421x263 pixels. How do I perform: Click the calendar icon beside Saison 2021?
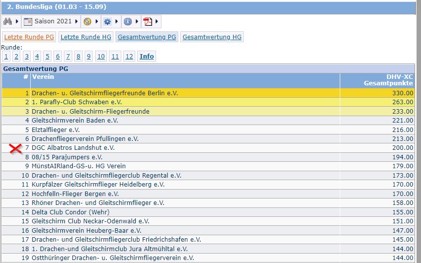pos(28,21)
